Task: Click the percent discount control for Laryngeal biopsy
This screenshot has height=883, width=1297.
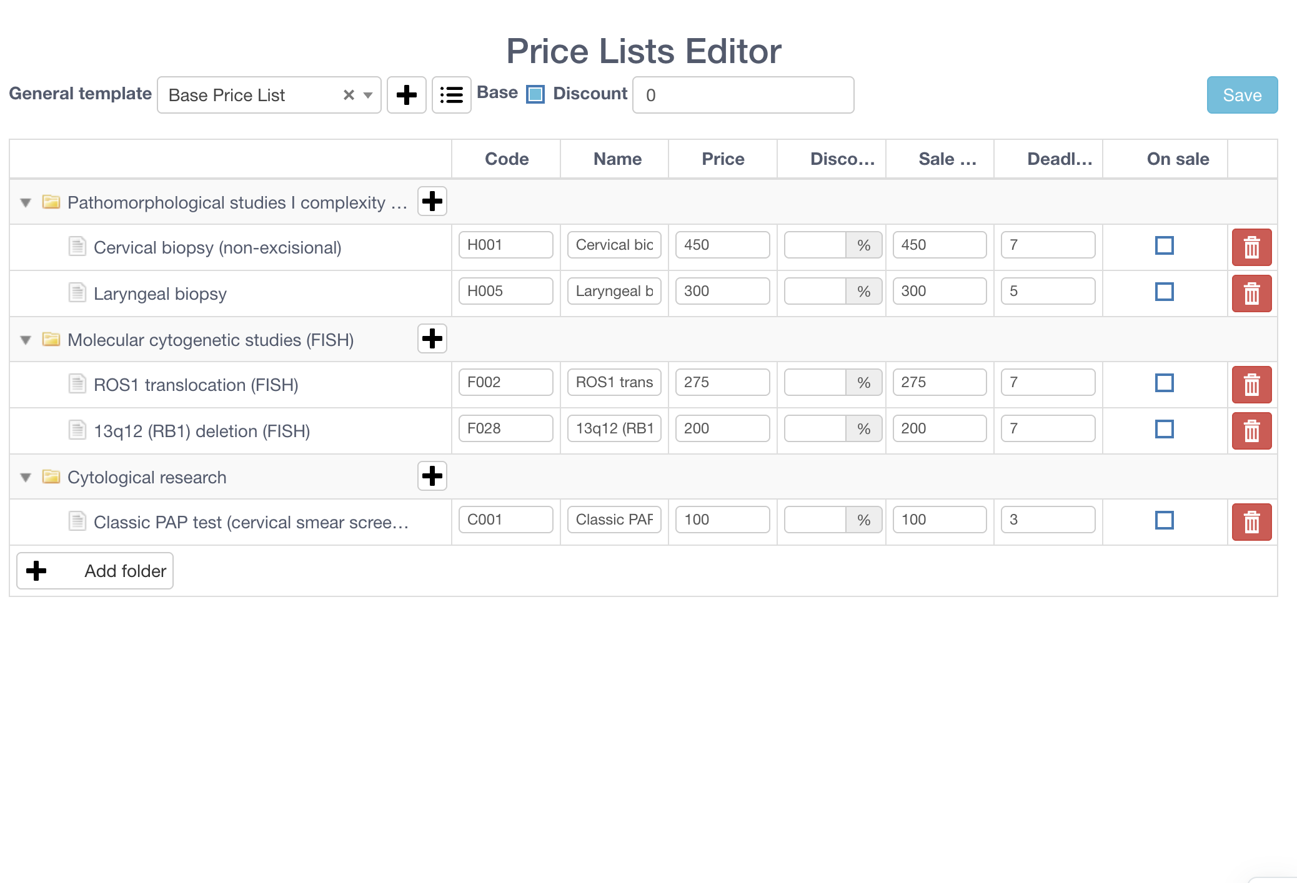Action: (x=865, y=290)
